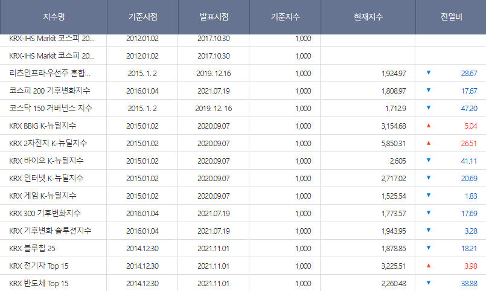Open 코스피 200 기후변화지수 index
Screen dimensions: 486x291
(50, 91)
